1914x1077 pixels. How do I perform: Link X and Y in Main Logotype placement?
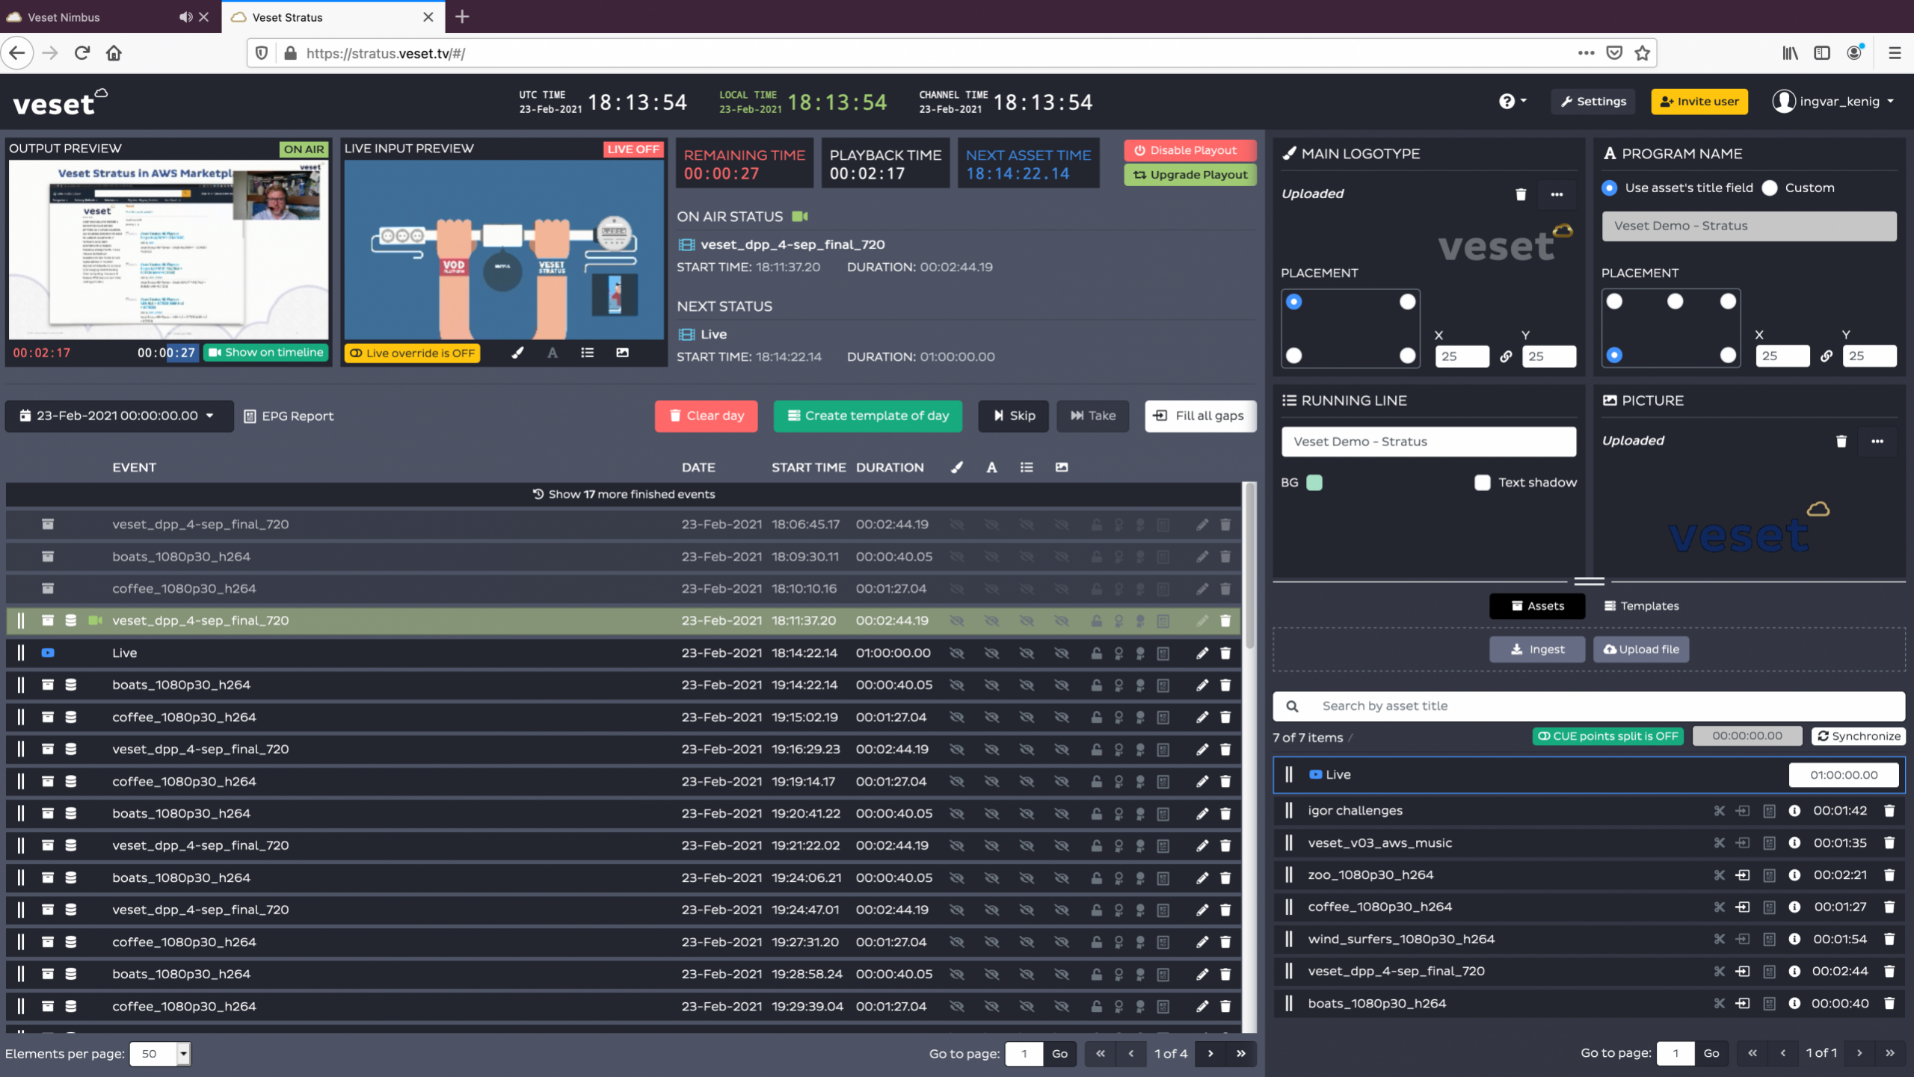click(x=1506, y=357)
